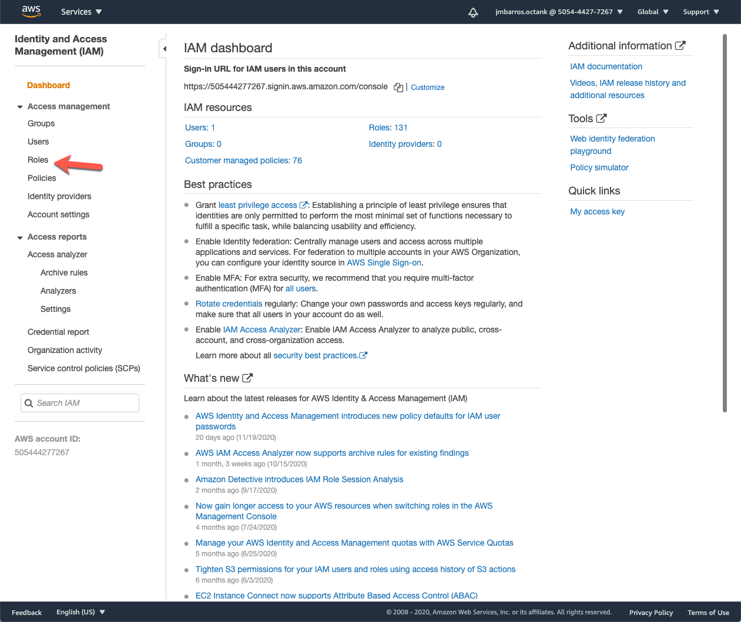This screenshot has width=741, height=622.
Task: Click the Customize sign-in URL link
Action: pyautogui.click(x=427, y=88)
